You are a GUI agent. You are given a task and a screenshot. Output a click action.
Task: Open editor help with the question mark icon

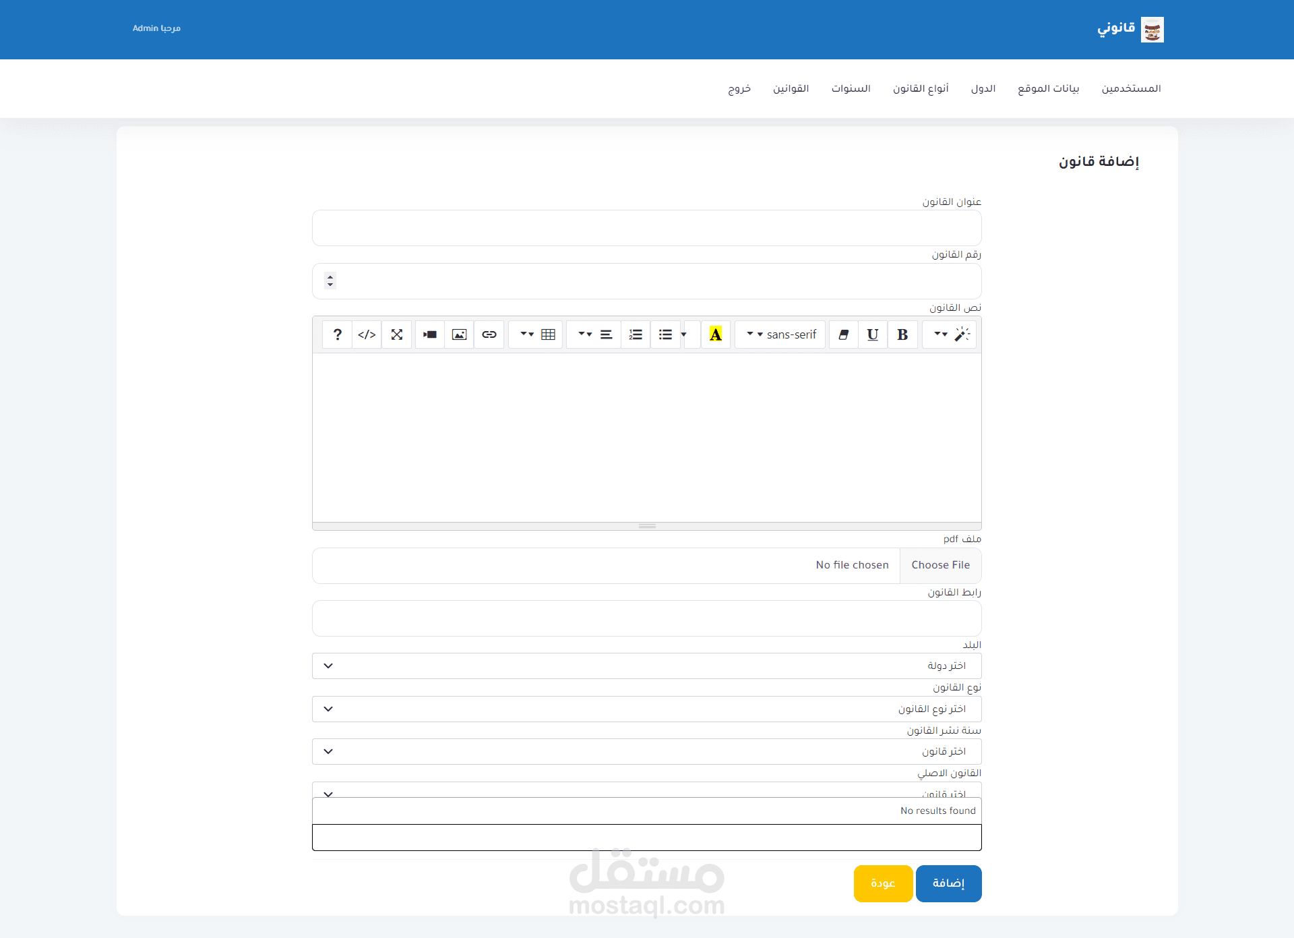click(x=337, y=334)
